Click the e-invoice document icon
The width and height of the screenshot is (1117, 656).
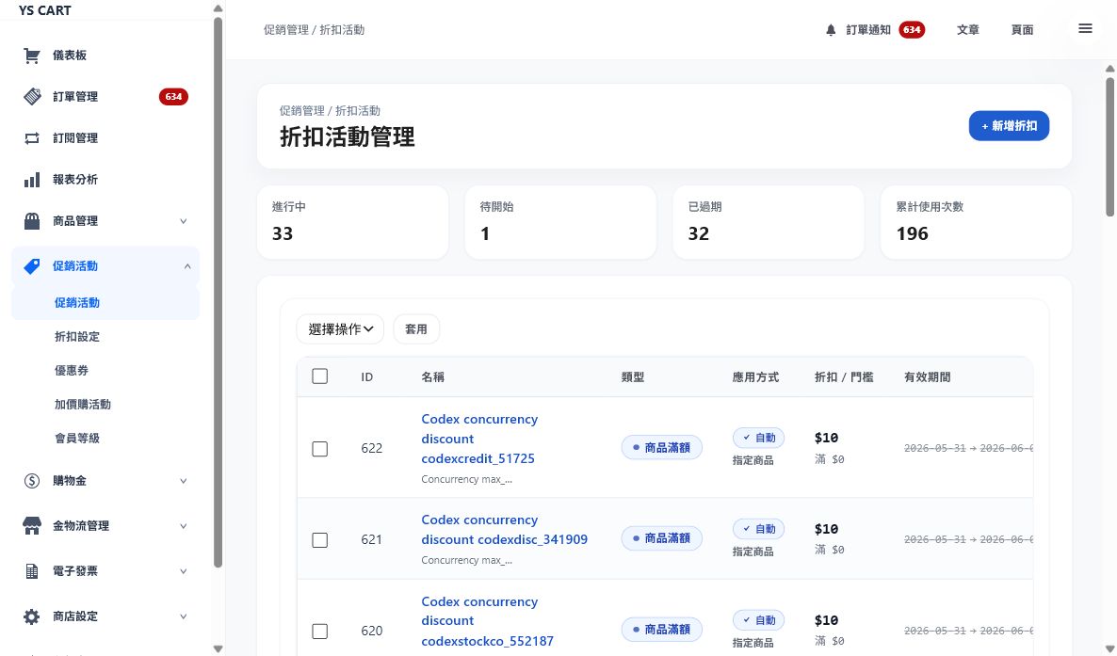click(32, 571)
